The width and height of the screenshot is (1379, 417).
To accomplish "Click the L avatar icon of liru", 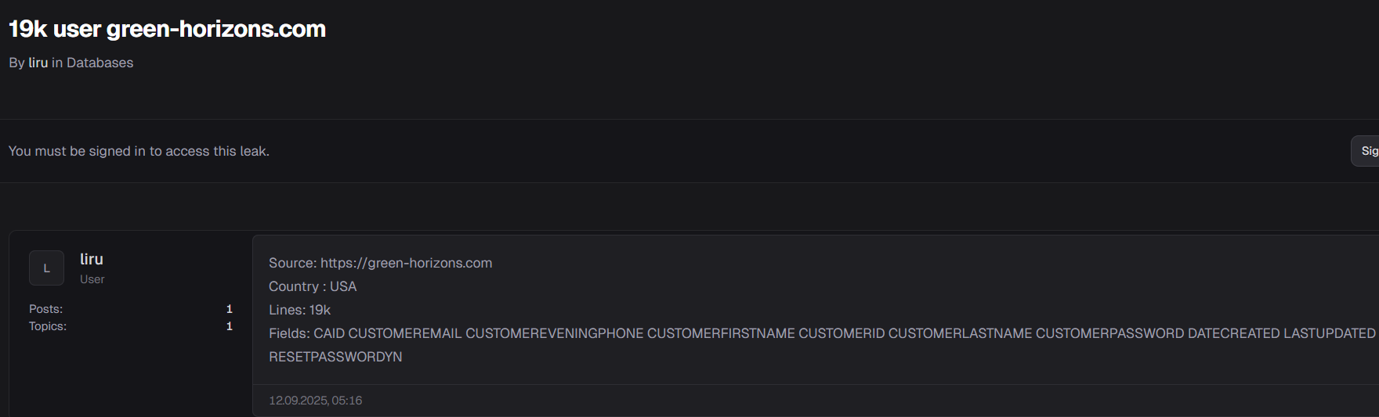I will coord(46,268).
